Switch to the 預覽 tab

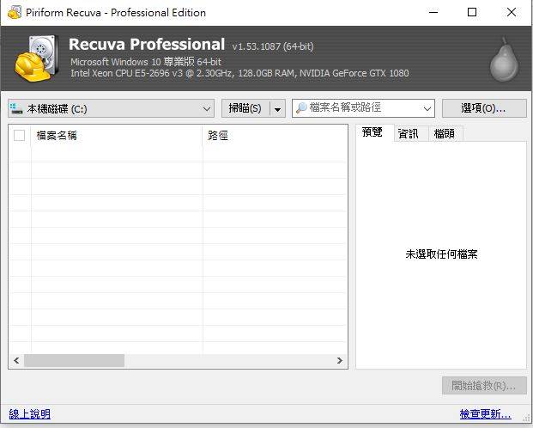372,132
